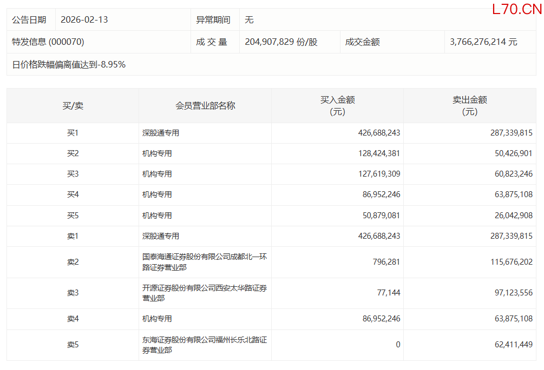Click the trade volume value 204,907,829 份/股
Viewport: 544px width, 370px height.
[x=281, y=42]
